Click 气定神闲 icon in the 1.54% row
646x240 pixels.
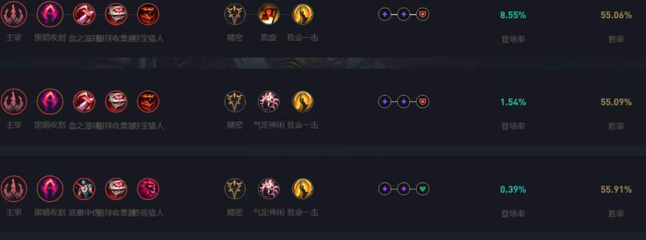point(269,102)
